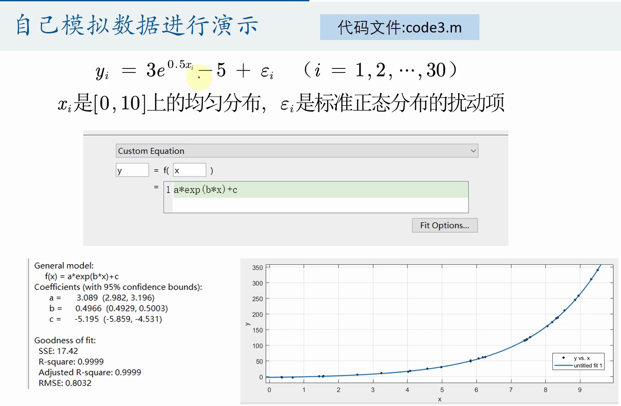Click the a*exp(b*x)+c equation box
Screen dimensions: 621x406
tap(316, 197)
